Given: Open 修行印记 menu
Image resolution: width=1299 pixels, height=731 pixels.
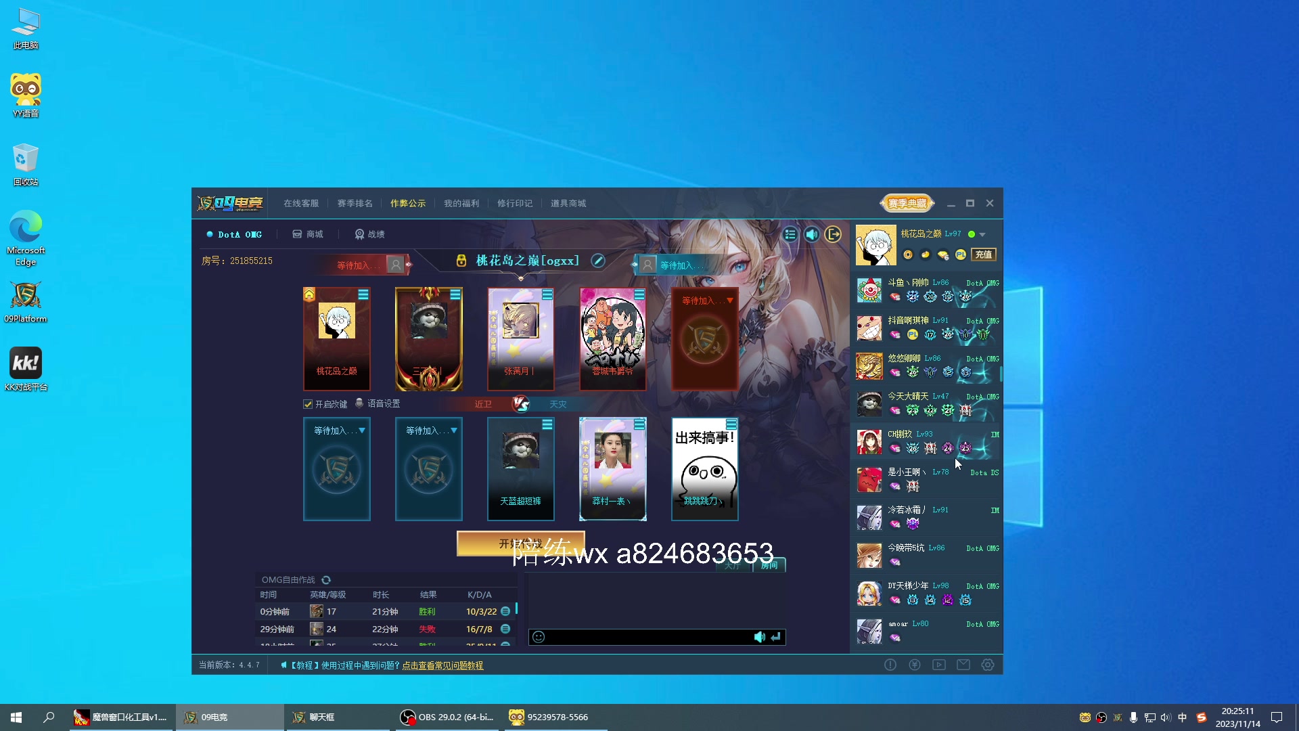Looking at the screenshot, I should (x=515, y=203).
